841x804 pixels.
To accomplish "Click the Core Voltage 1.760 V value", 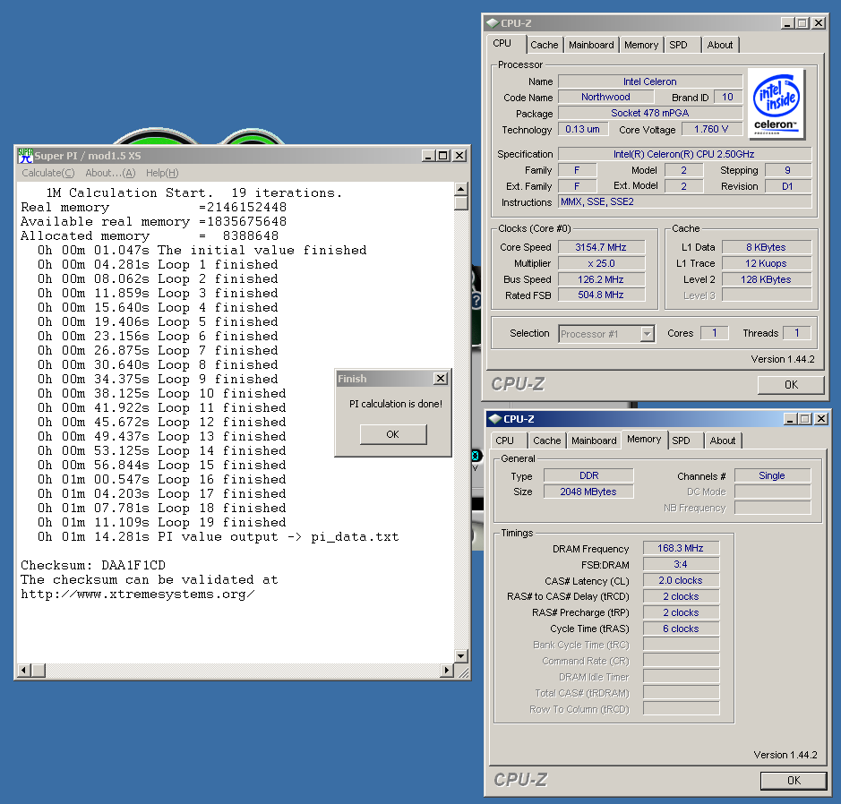I will 711,129.
